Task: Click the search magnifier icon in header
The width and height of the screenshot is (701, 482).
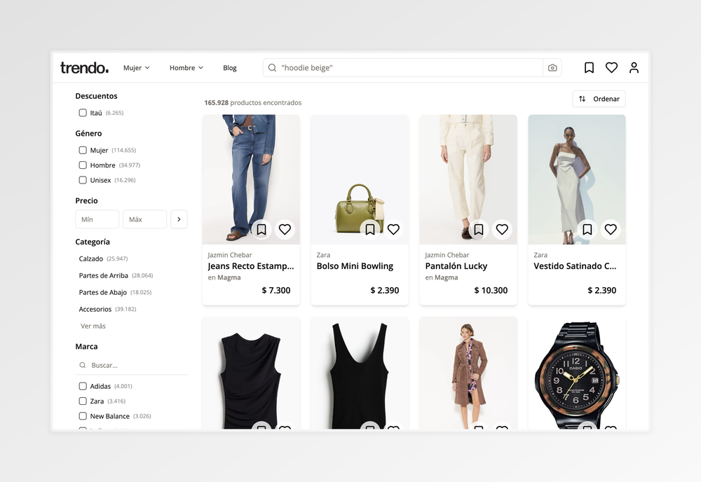Action: click(272, 67)
